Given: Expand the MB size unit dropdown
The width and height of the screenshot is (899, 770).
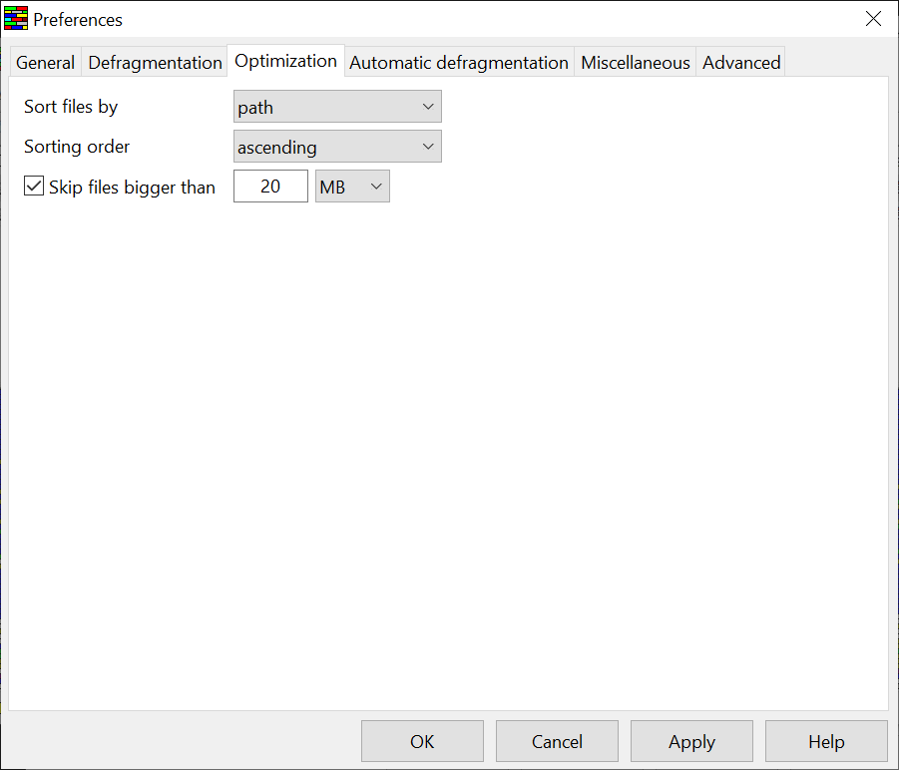Looking at the screenshot, I should click(x=352, y=187).
